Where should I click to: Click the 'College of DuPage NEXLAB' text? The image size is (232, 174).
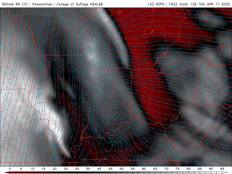point(79,4)
